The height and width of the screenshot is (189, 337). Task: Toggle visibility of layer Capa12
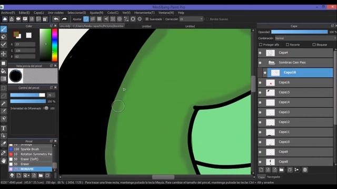coord(260,122)
